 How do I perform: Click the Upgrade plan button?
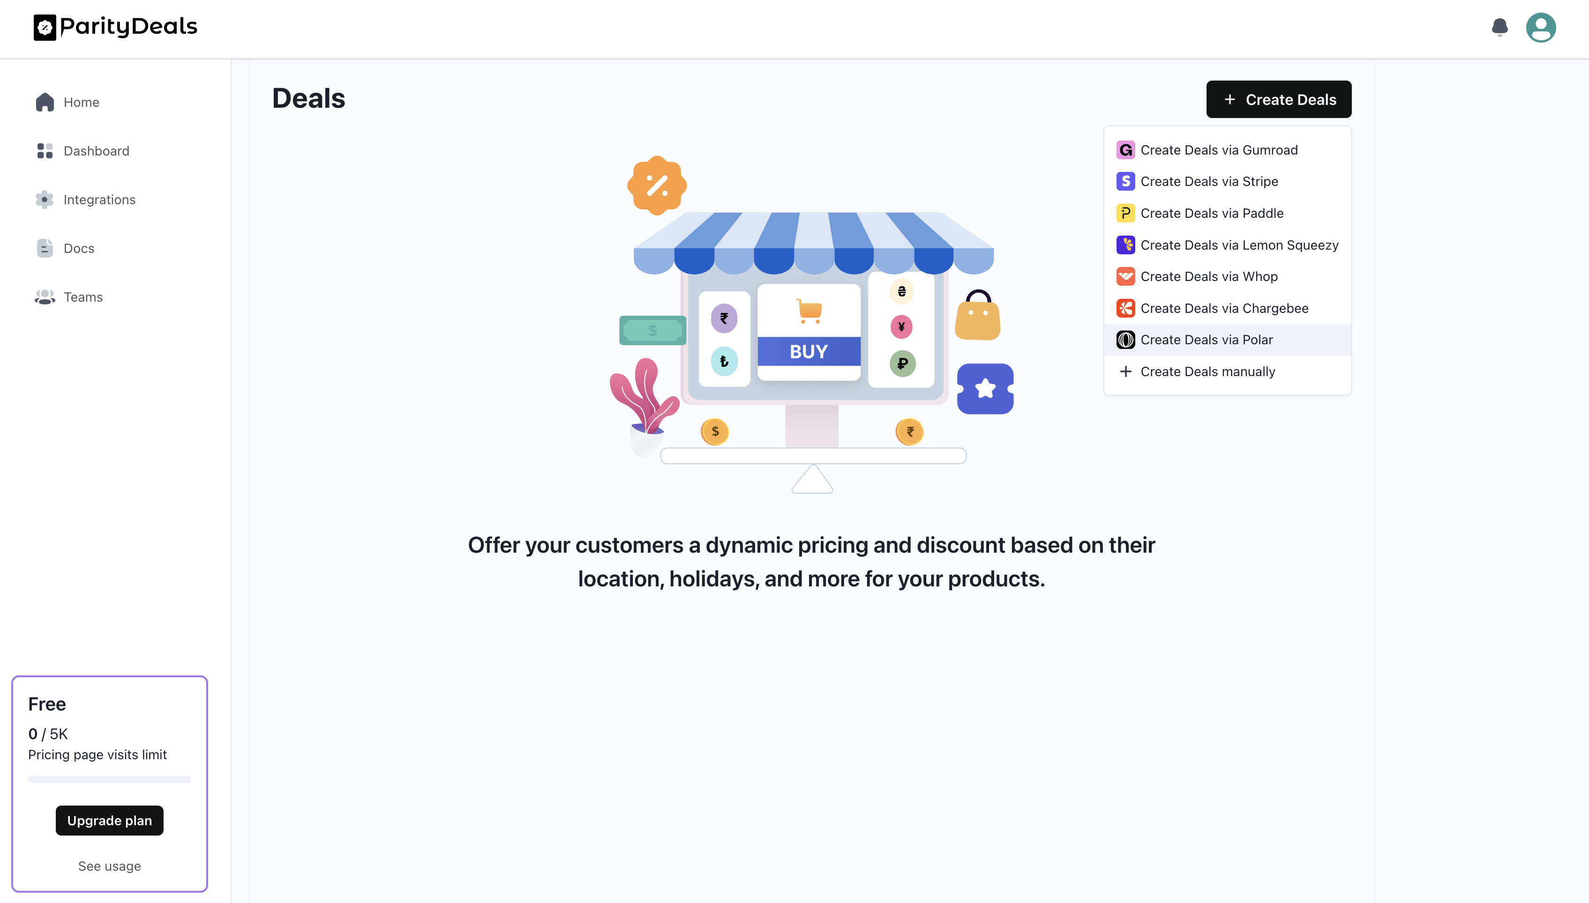[x=109, y=821]
